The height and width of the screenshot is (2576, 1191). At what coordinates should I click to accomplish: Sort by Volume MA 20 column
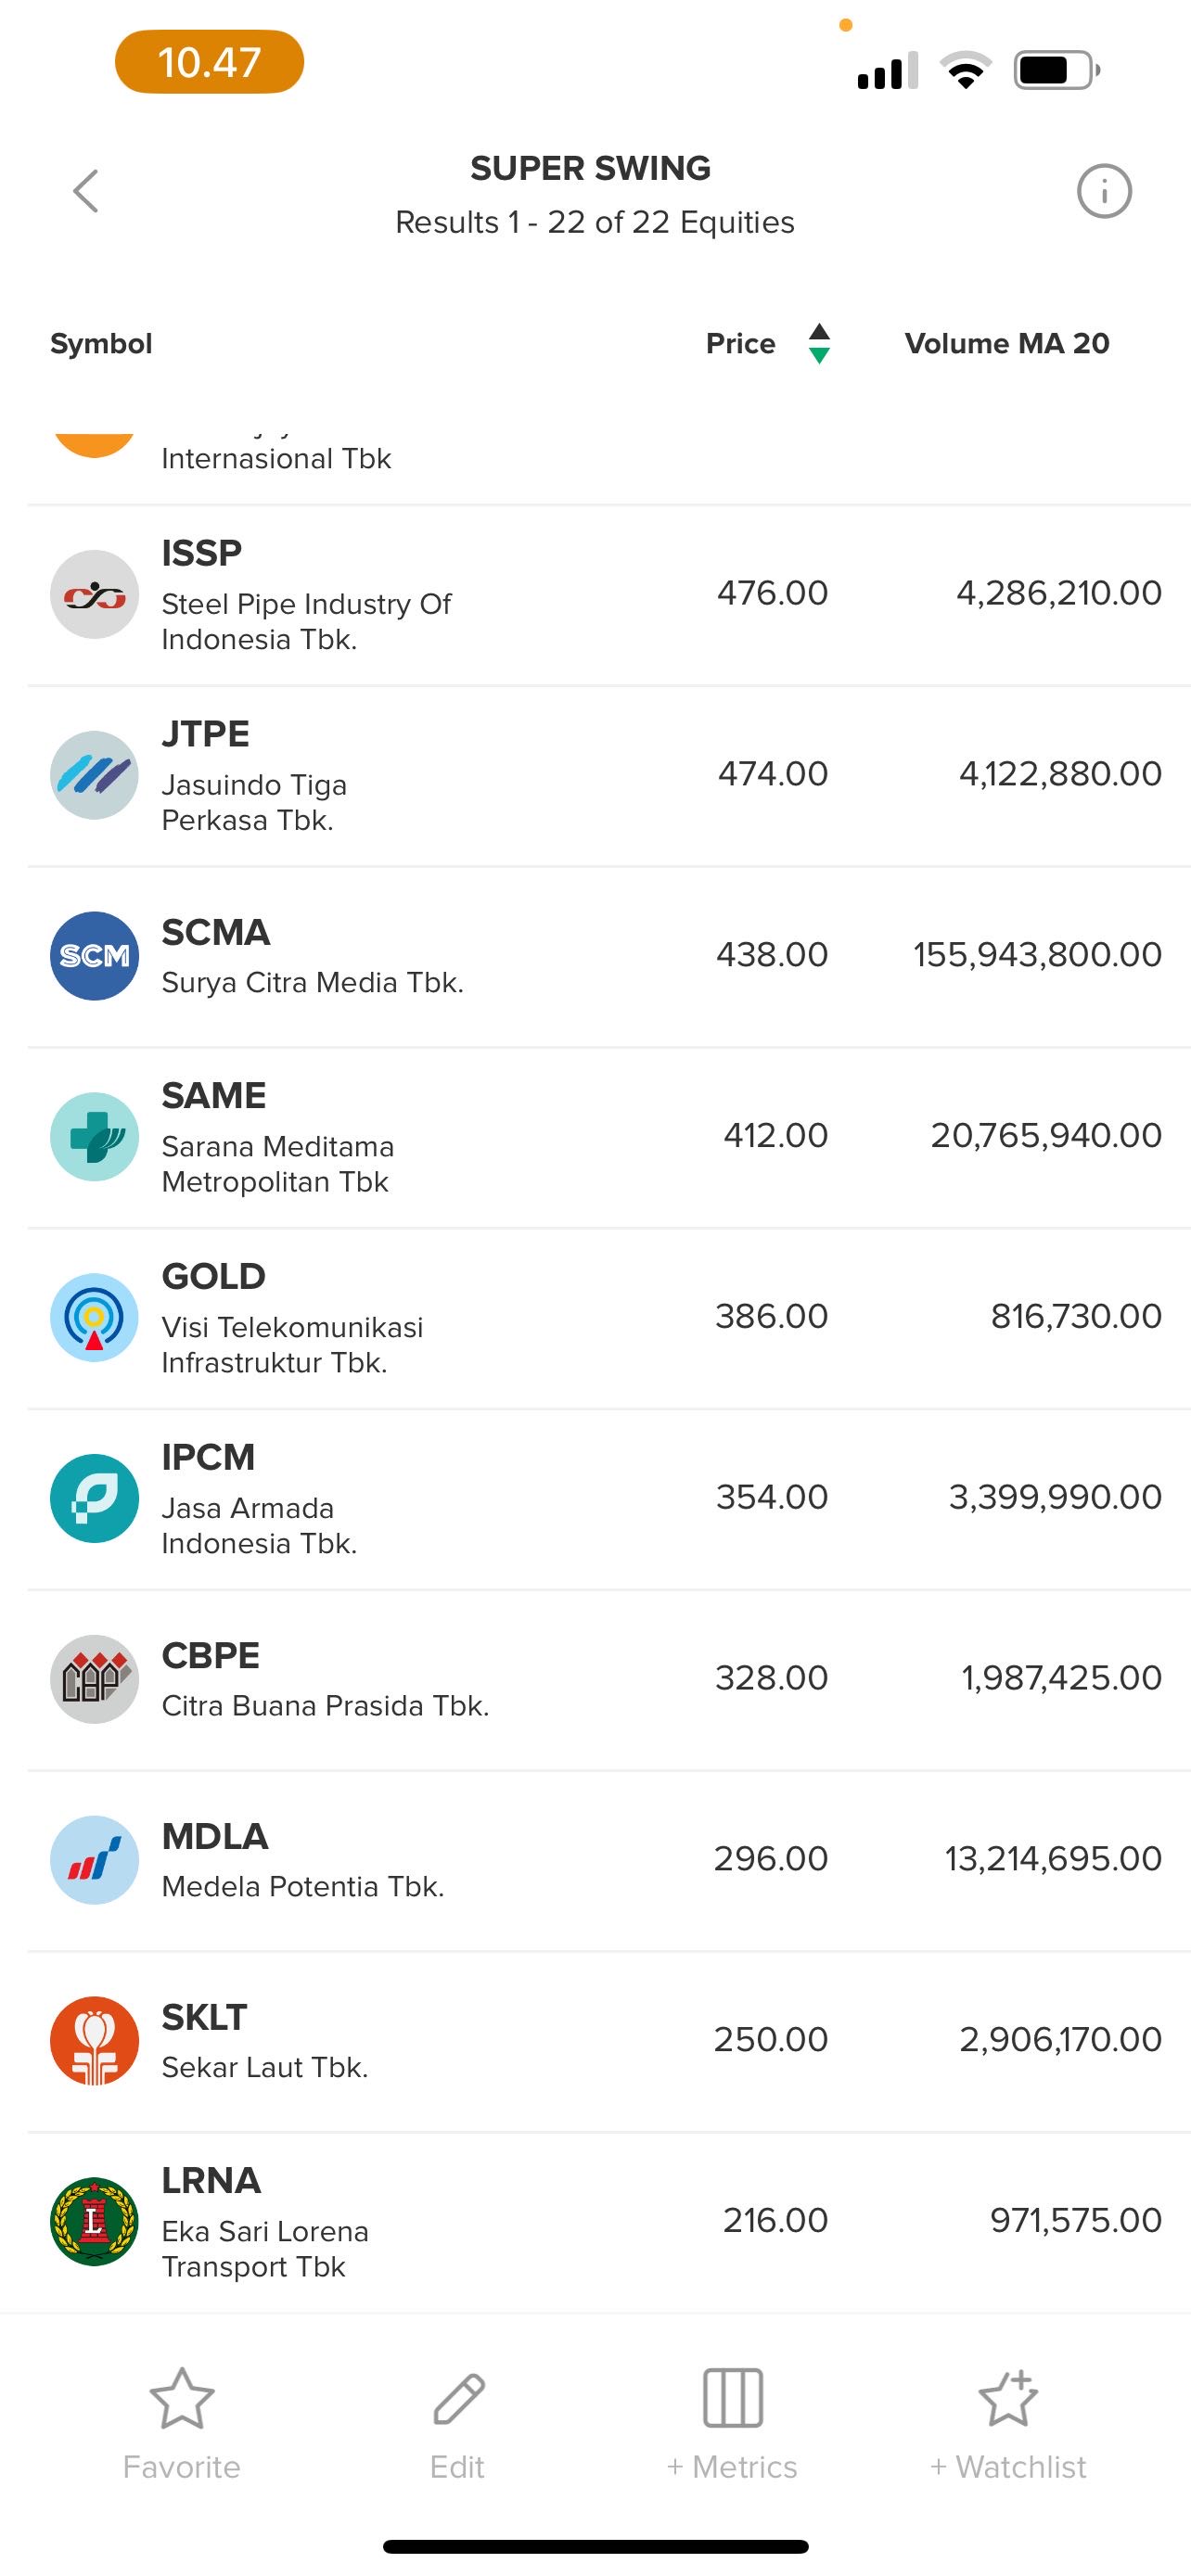point(1006,343)
